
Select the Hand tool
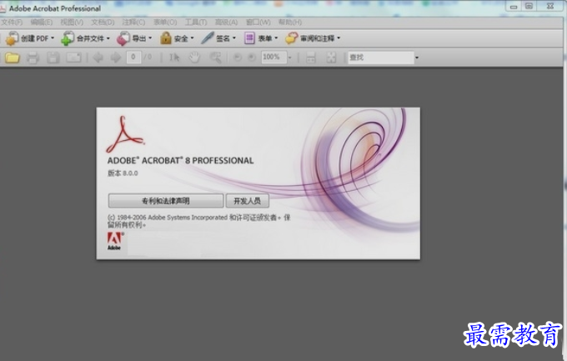[x=193, y=58]
